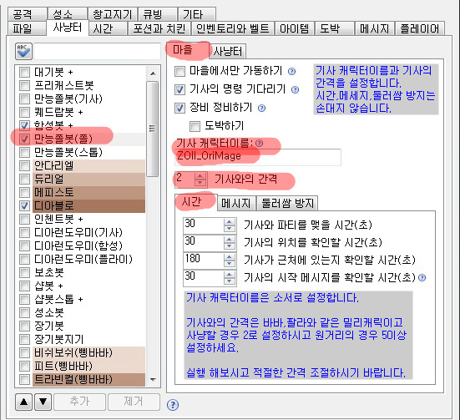Adjust 기사의 위치를 확인할 시간 spinner
This screenshot has height=420, width=460.
pyautogui.click(x=230, y=243)
